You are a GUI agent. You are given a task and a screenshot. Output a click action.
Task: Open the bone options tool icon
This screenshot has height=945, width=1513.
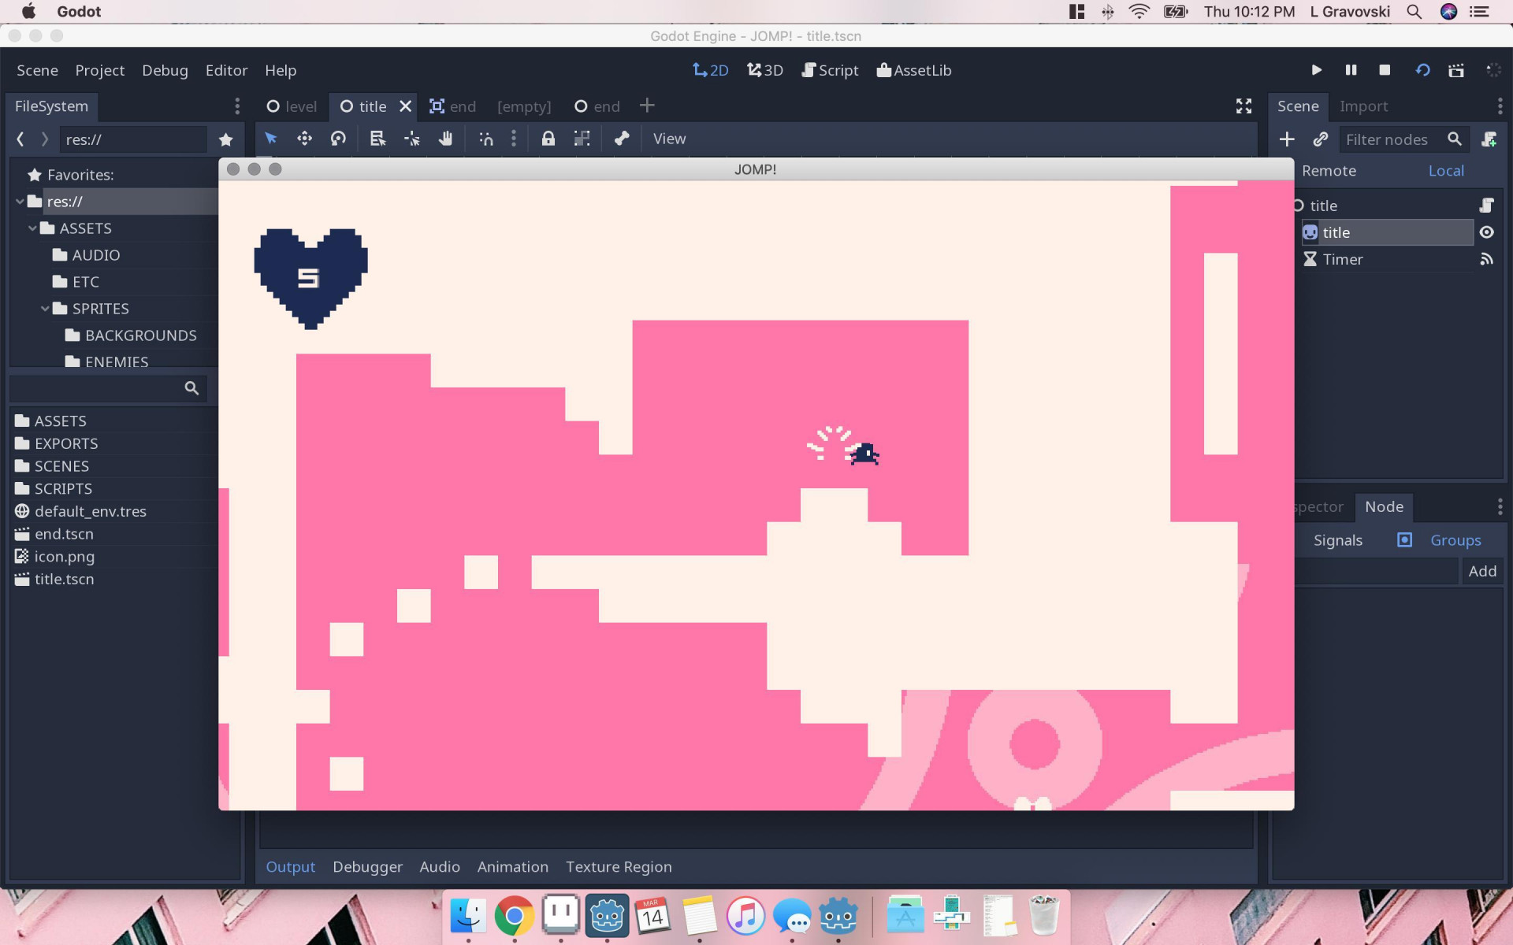click(x=622, y=139)
